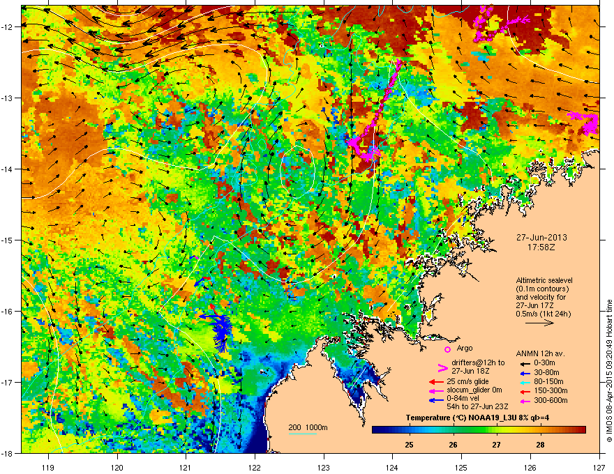This screenshot has width=614, height=474.
Task: Click the '54h to 27-Jun 23Z' legend text
Action: point(477,406)
